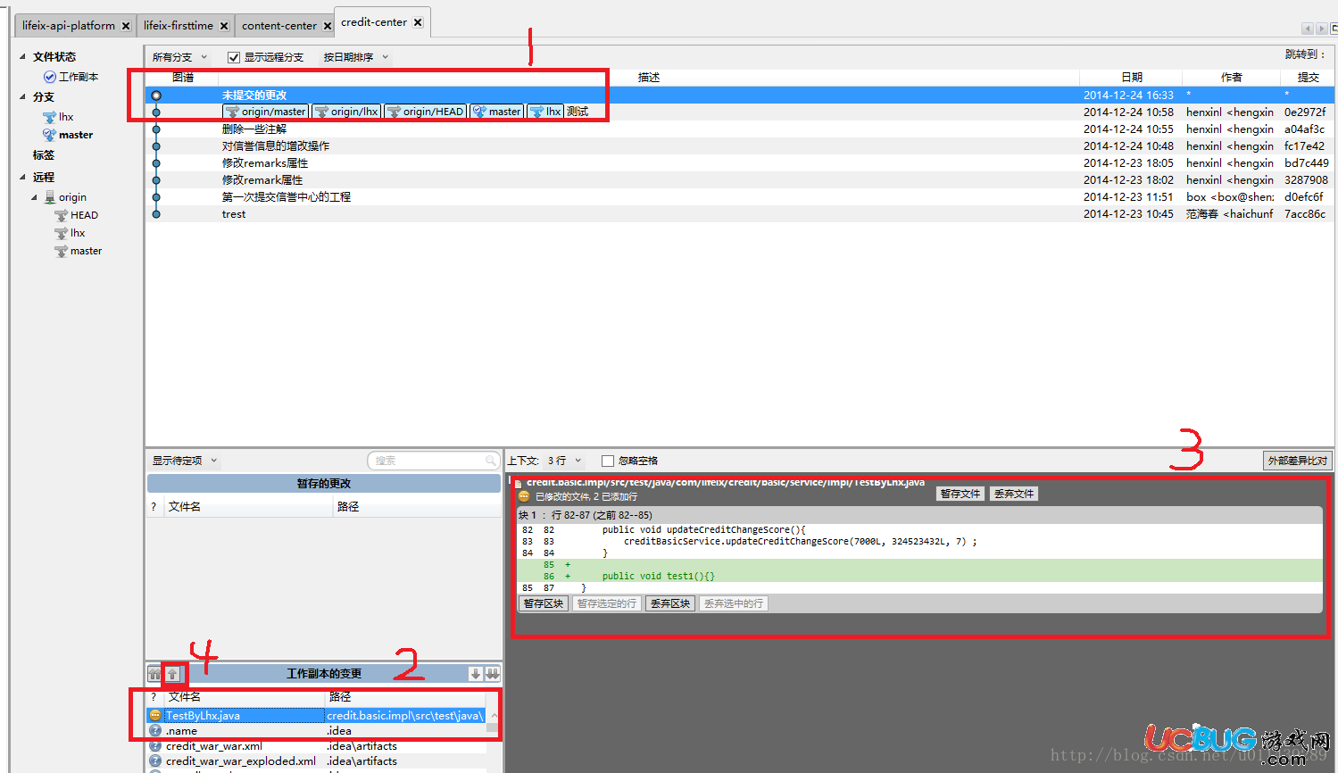Click the origin/lhx branch label in graph
This screenshot has width=1338, height=773.
click(346, 112)
